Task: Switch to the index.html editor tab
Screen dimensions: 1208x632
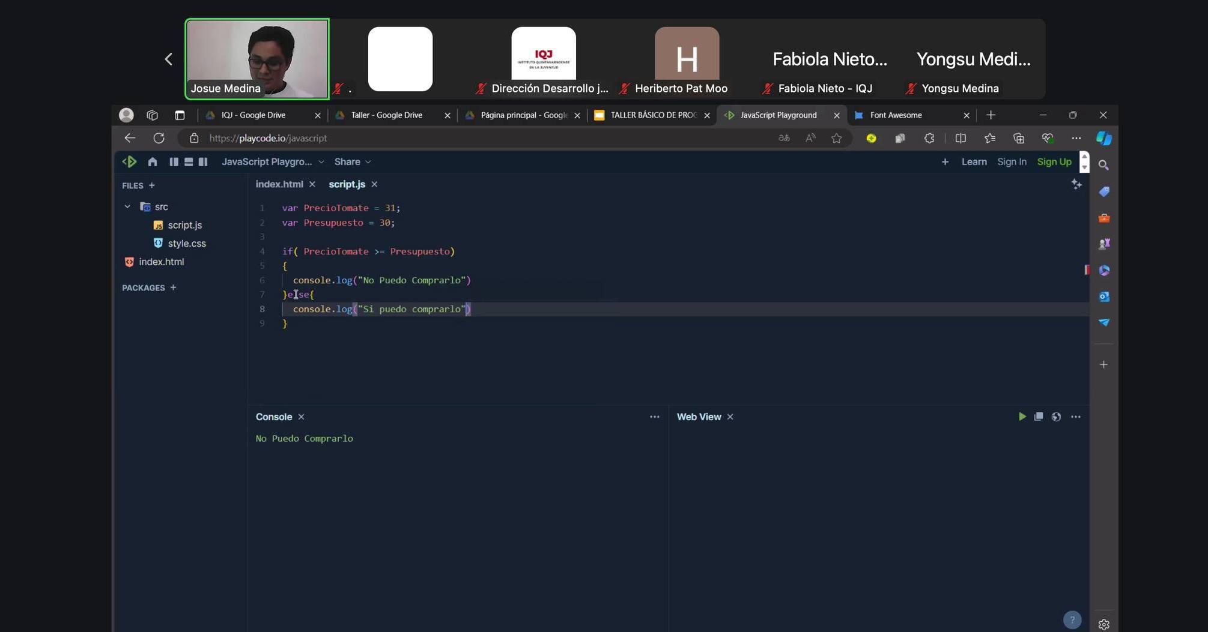Action: coord(279,184)
